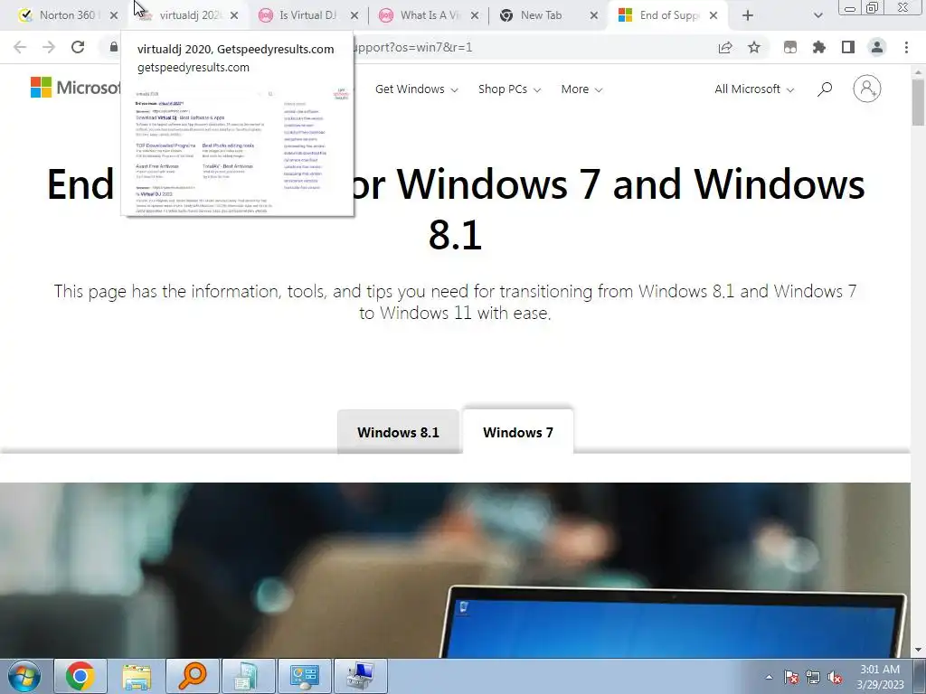Close the New Tab tab
The image size is (926, 694).
[x=594, y=15]
